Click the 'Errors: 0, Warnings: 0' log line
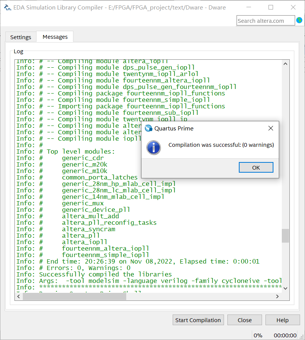The width and height of the screenshot is (305, 340). [73, 268]
